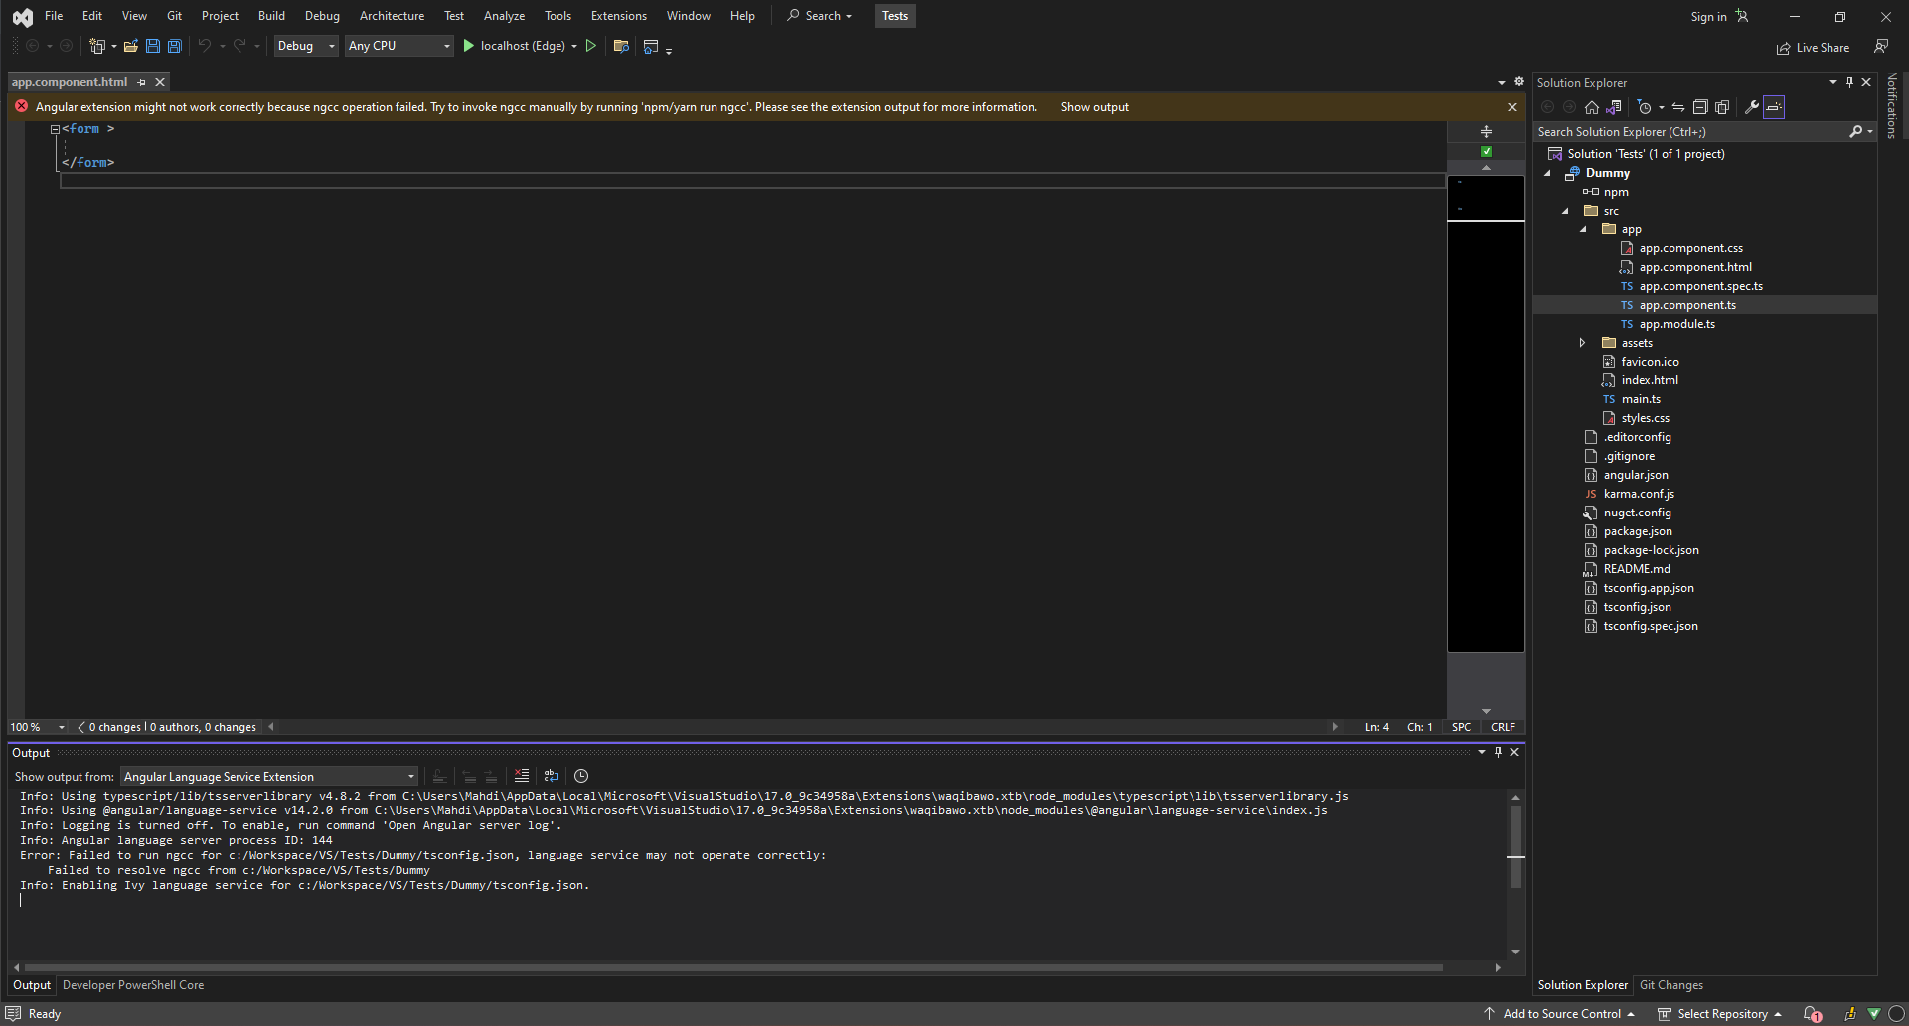Select the Undo icon in the main toolbar
This screenshot has height=1026, width=1909.
205,46
